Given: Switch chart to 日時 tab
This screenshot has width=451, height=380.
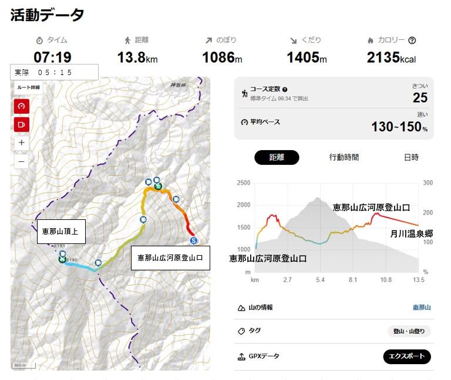Looking at the screenshot, I should point(411,157).
